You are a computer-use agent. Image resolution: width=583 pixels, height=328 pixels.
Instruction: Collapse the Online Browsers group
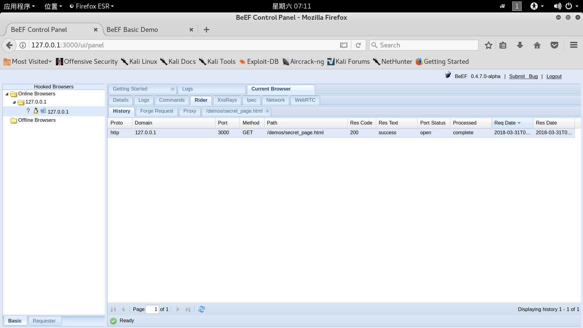7,94
